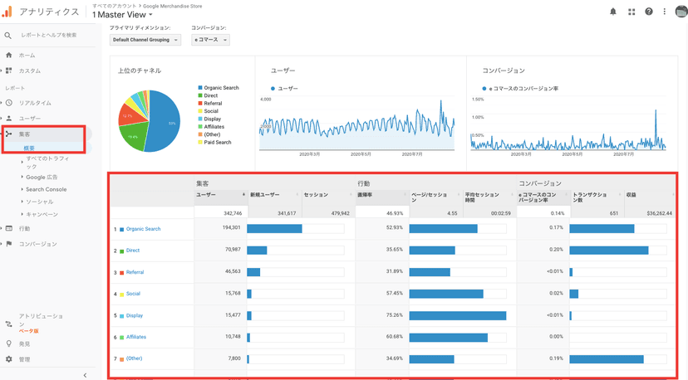Open the (Other) channel link
The width and height of the screenshot is (688, 380).
tap(134, 358)
